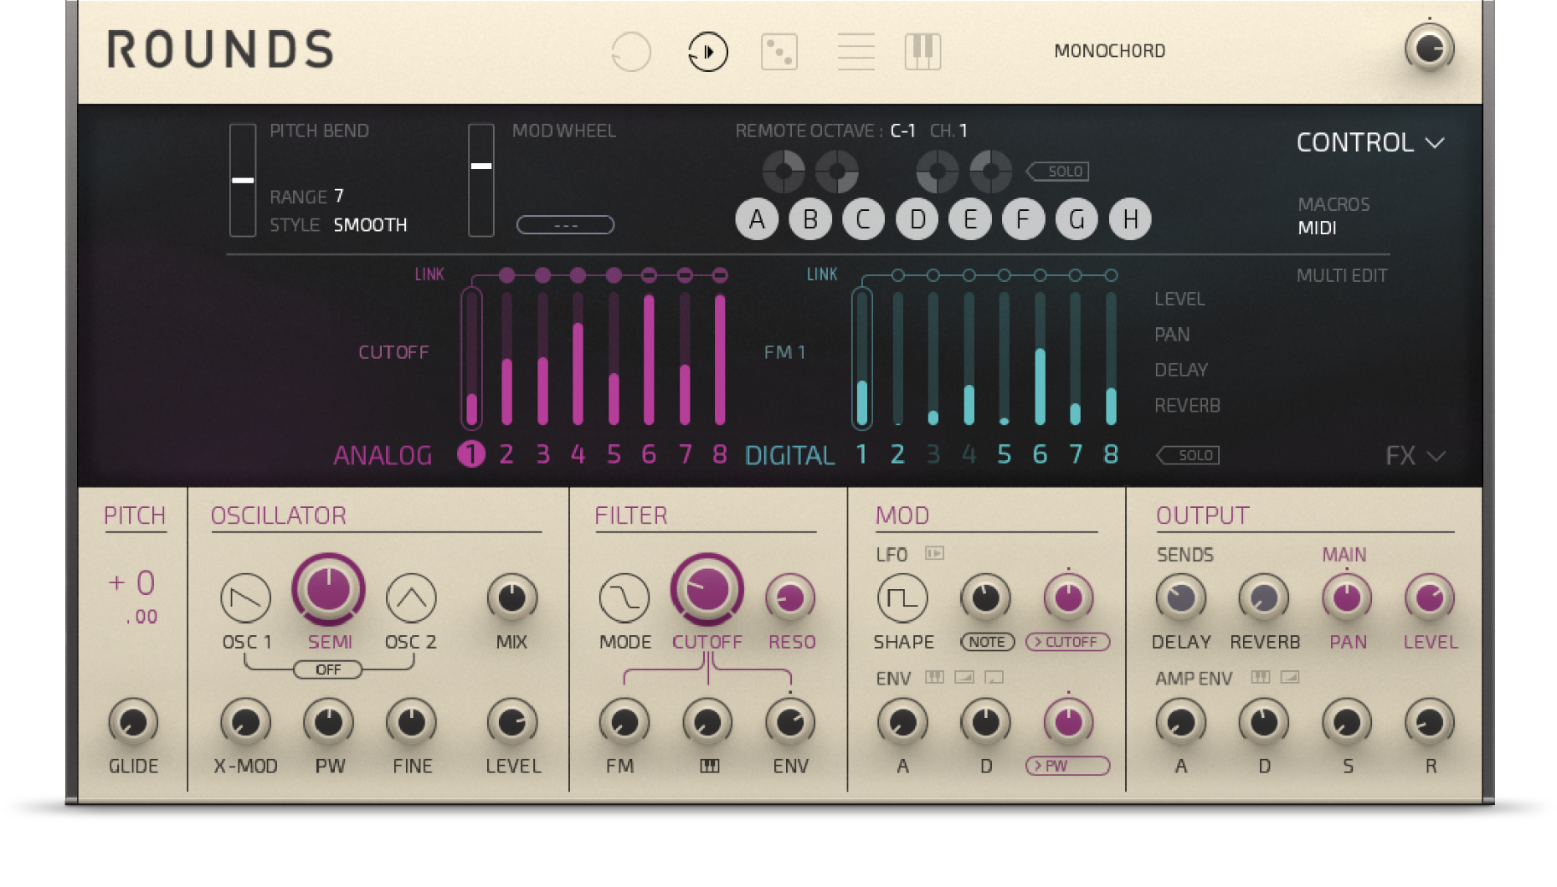This screenshot has width=1557, height=887.
Task: Click the oscillator MIX knob
Action: point(511,597)
